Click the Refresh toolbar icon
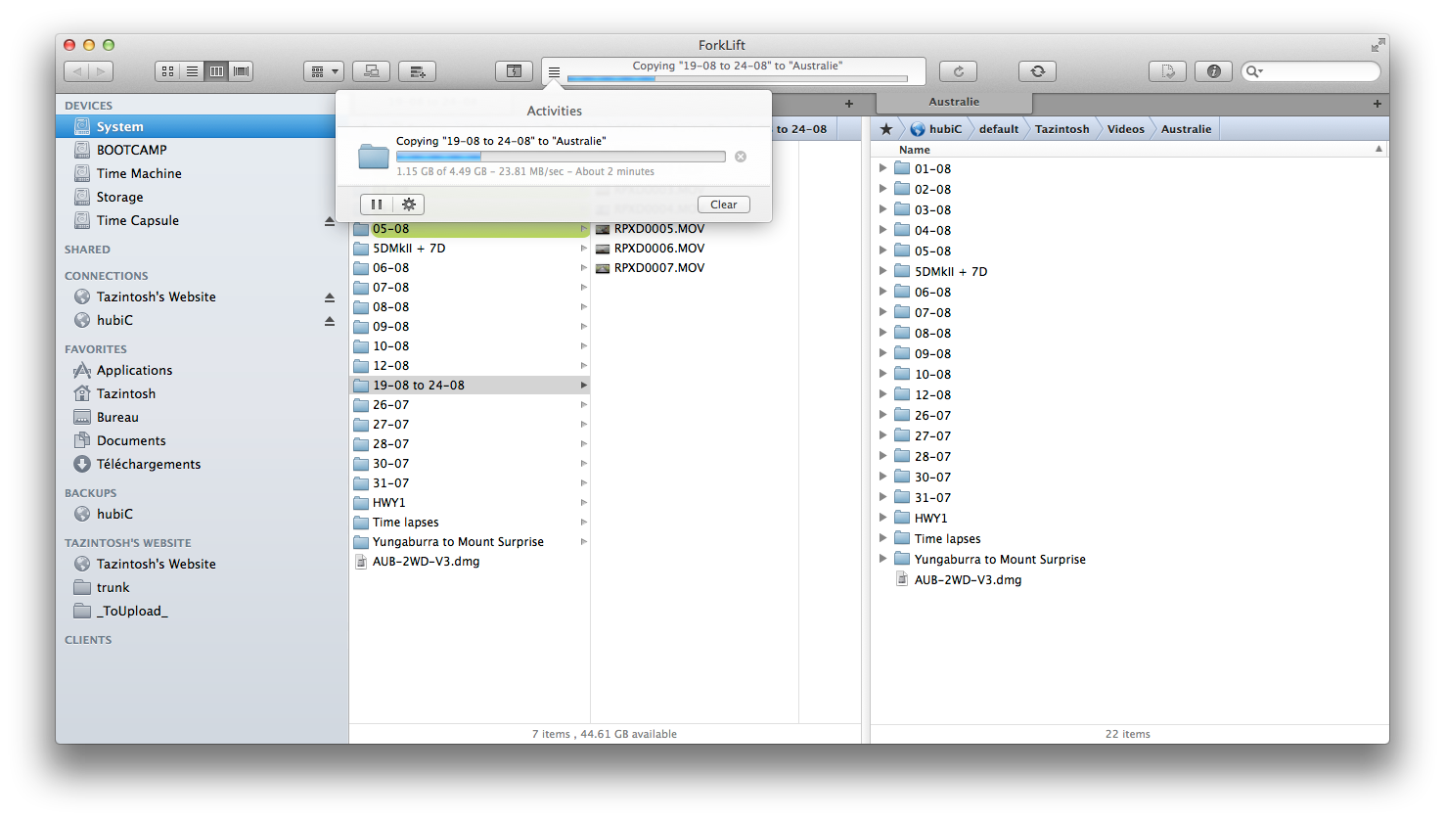The image size is (1445, 821). pyautogui.click(x=958, y=71)
